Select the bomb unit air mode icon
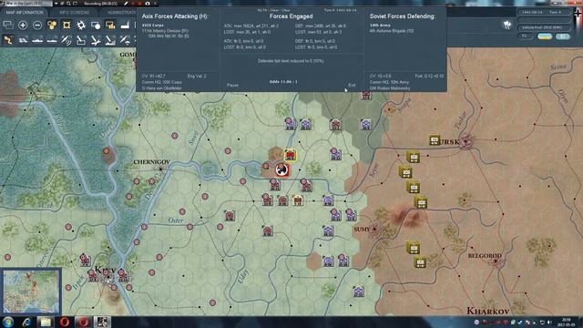Screen dimensions: 583x328 pos(81,40)
